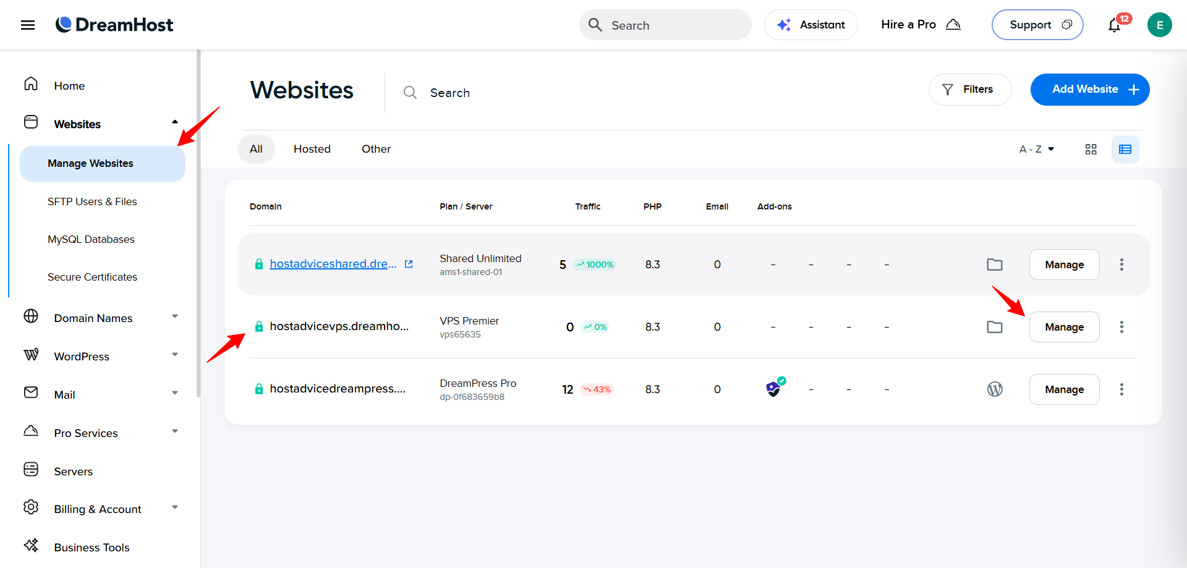Manage the hostadvicedreampress website

pyautogui.click(x=1065, y=389)
